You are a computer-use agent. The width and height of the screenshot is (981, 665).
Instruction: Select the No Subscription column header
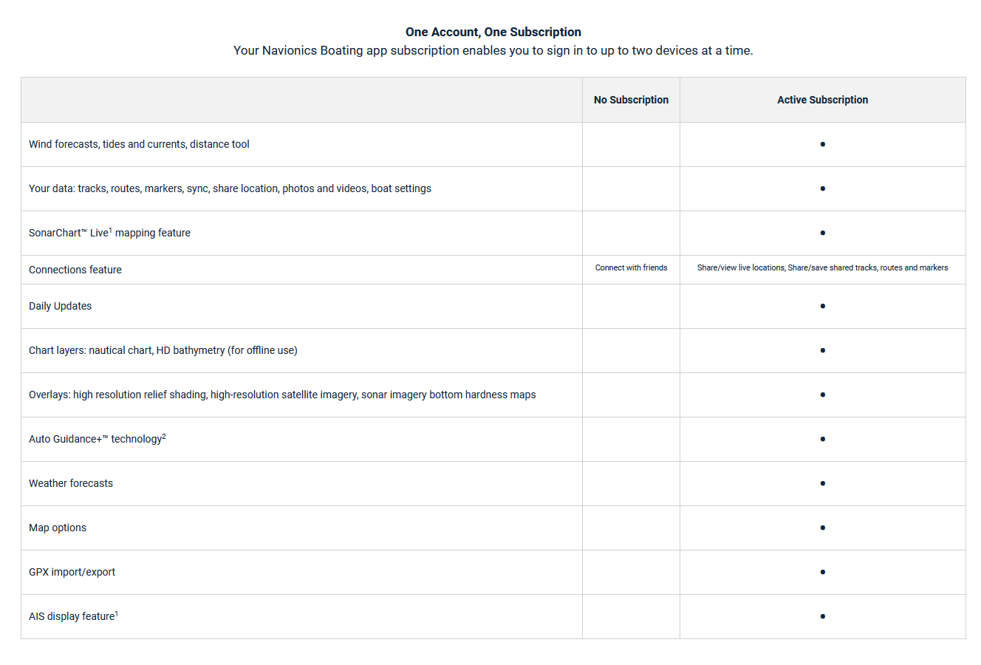click(x=631, y=100)
